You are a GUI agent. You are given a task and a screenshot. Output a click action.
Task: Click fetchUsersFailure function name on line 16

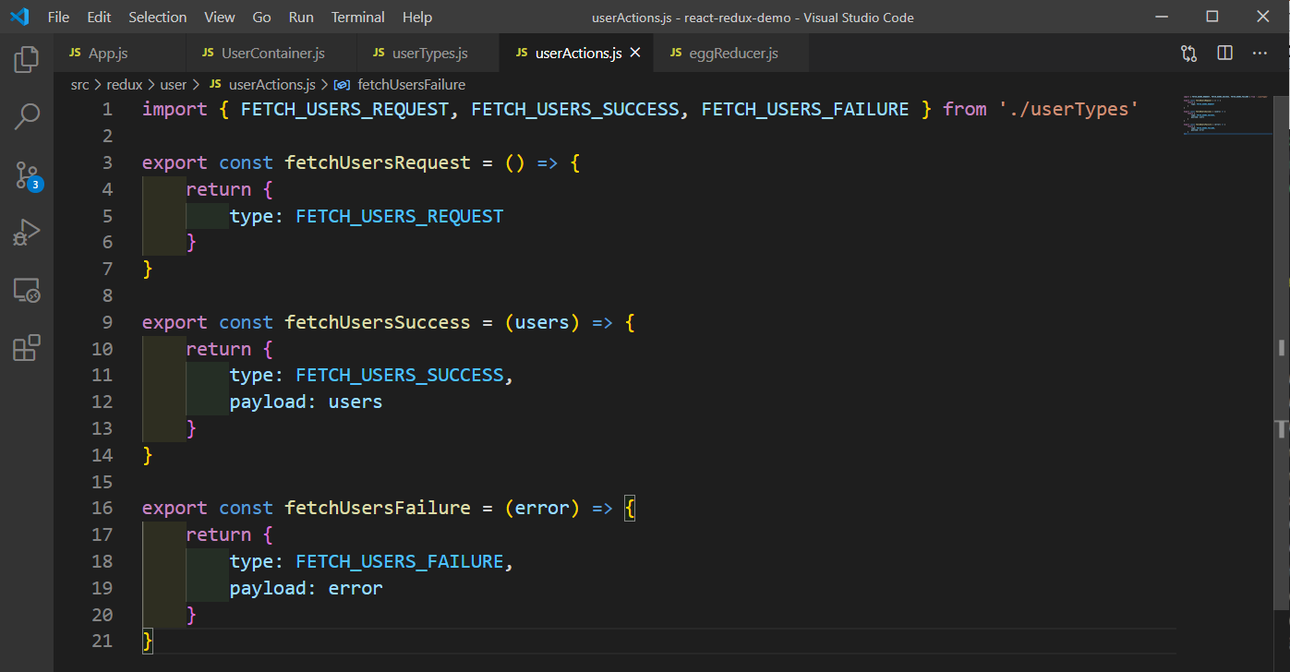click(378, 508)
